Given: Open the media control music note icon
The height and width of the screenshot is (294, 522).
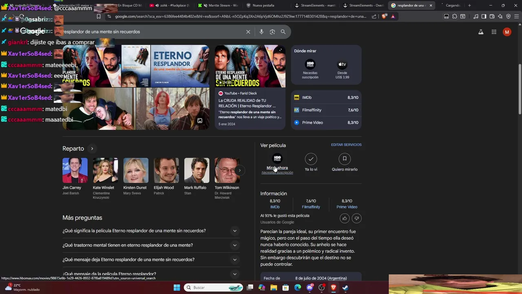Looking at the screenshot, I should pos(476,16).
